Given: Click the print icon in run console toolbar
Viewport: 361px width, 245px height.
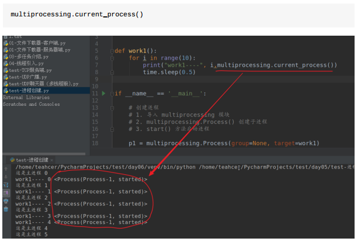Looking at the screenshot, I should click(6, 201).
